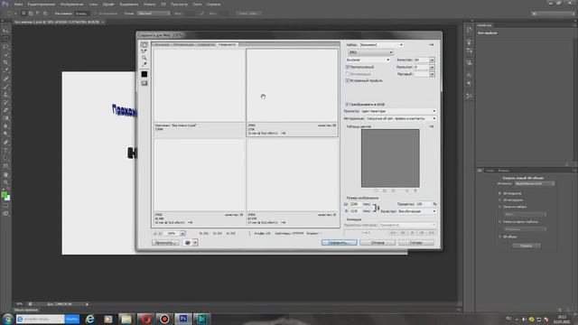This screenshot has height=325, width=578.
Task: Open the Edit menu in Photoshop
Action: coord(42,4)
